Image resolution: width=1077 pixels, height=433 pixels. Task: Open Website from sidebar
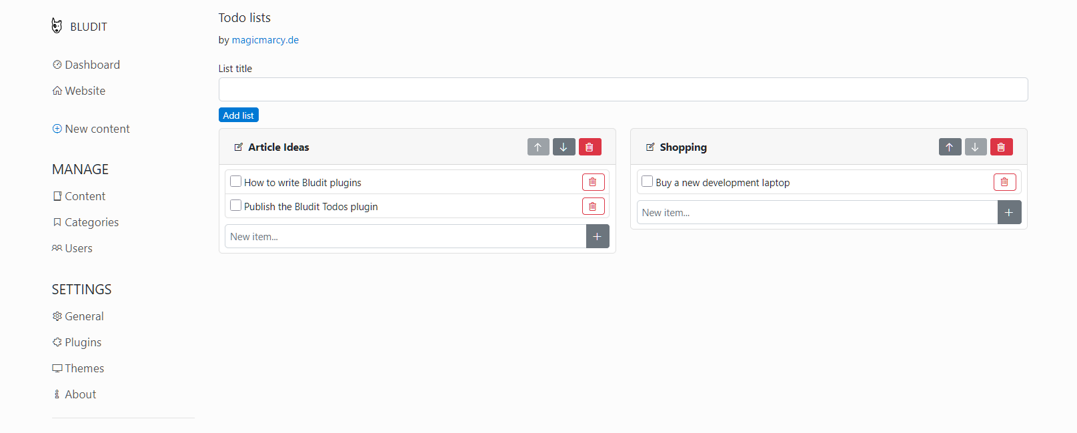79,91
